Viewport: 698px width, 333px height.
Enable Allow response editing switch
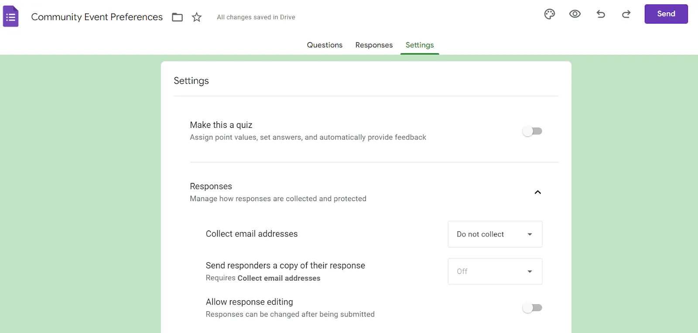click(x=532, y=308)
